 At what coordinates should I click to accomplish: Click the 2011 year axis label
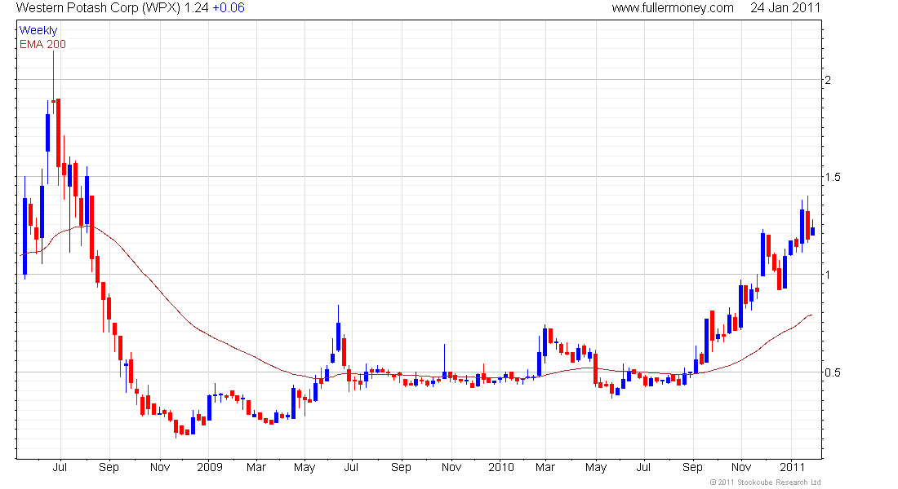pyautogui.click(x=792, y=467)
